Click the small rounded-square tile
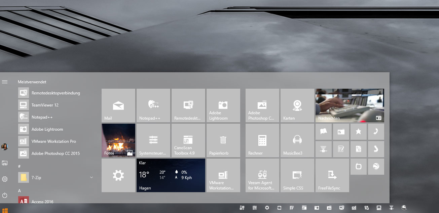The width and height of the screenshot is (439, 213). tap(359, 167)
